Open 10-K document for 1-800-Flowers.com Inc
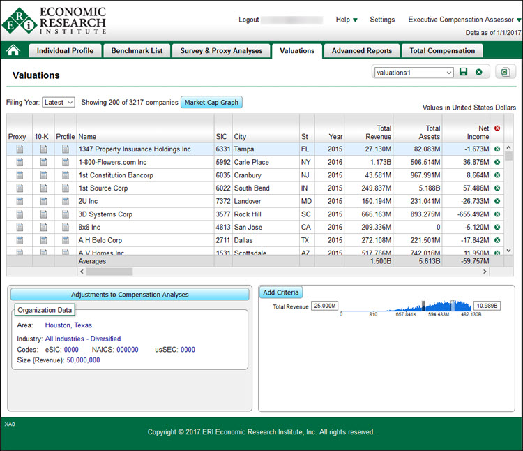The width and height of the screenshot is (523, 451). point(43,163)
